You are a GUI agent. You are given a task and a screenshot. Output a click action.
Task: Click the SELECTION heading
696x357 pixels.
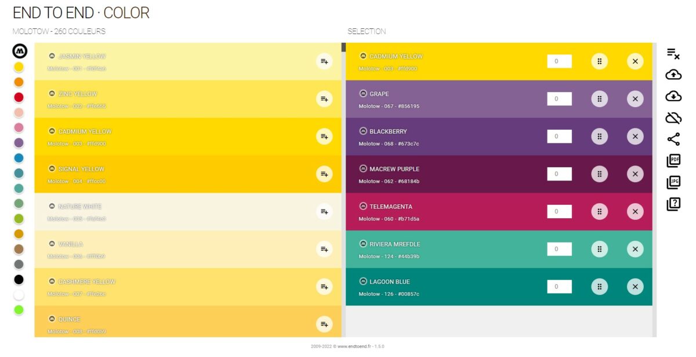click(x=367, y=31)
